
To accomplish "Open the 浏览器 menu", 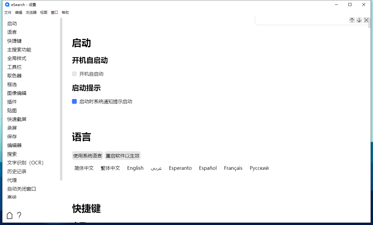I will coord(31,12).
